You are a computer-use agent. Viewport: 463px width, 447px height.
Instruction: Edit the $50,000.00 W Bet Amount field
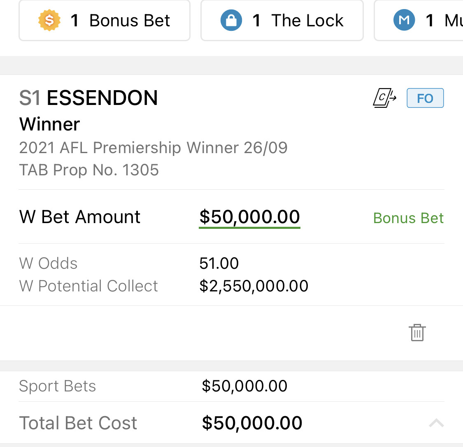(249, 217)
